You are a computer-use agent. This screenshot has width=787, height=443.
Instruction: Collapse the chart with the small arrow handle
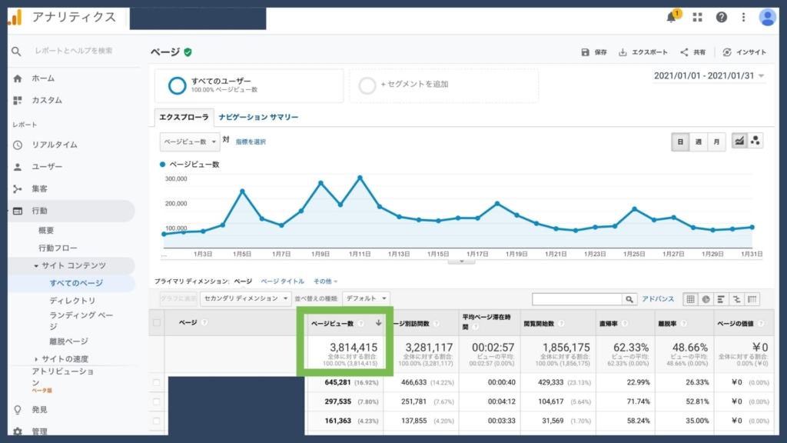[x=462, y=261]
